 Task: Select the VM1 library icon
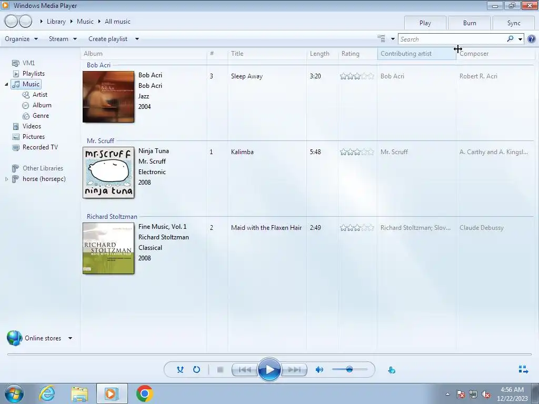15,63
